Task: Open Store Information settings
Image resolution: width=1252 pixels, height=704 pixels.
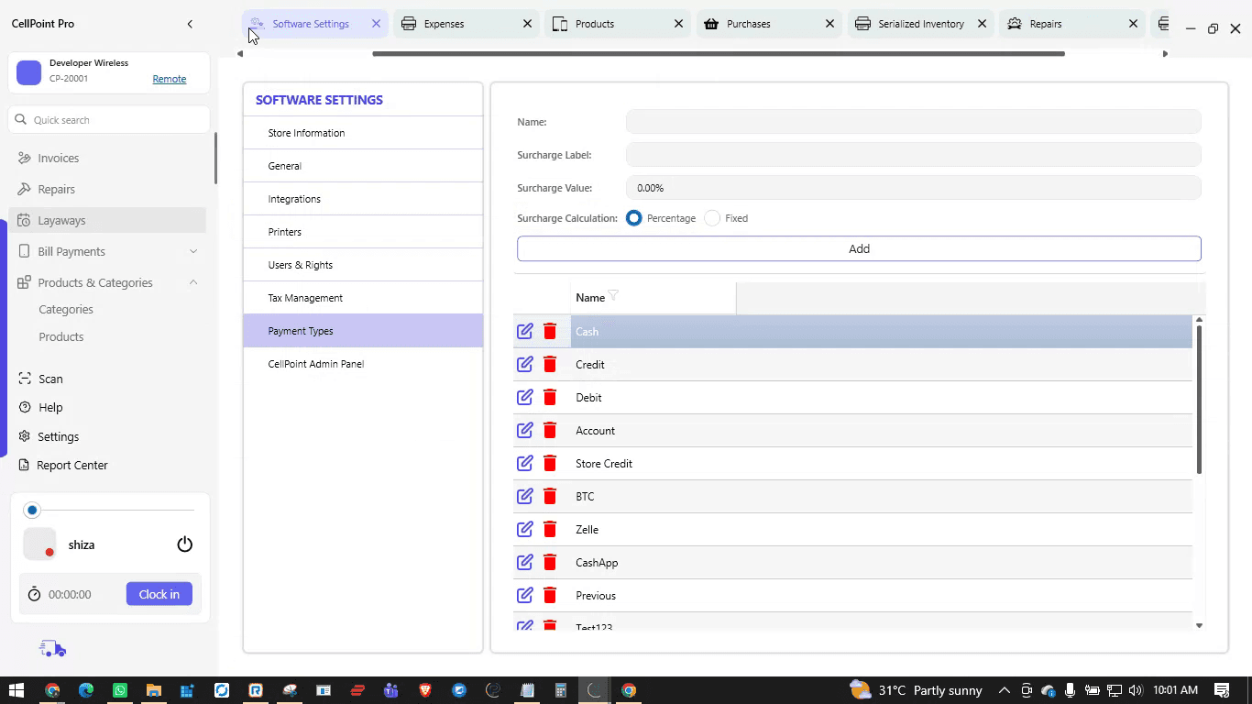Action: (363, 133)
